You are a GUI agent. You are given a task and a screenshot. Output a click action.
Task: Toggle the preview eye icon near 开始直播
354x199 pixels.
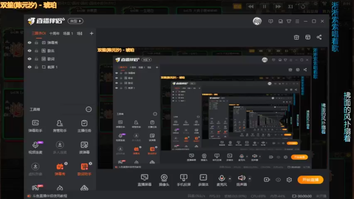tap(278, 180)
